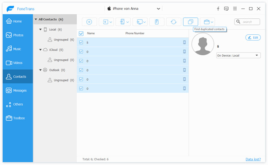Uncheck the second contact row checkbox
The height and width of the screenshot is (165, 268).
pyautogui.click(x=81, y=52)
